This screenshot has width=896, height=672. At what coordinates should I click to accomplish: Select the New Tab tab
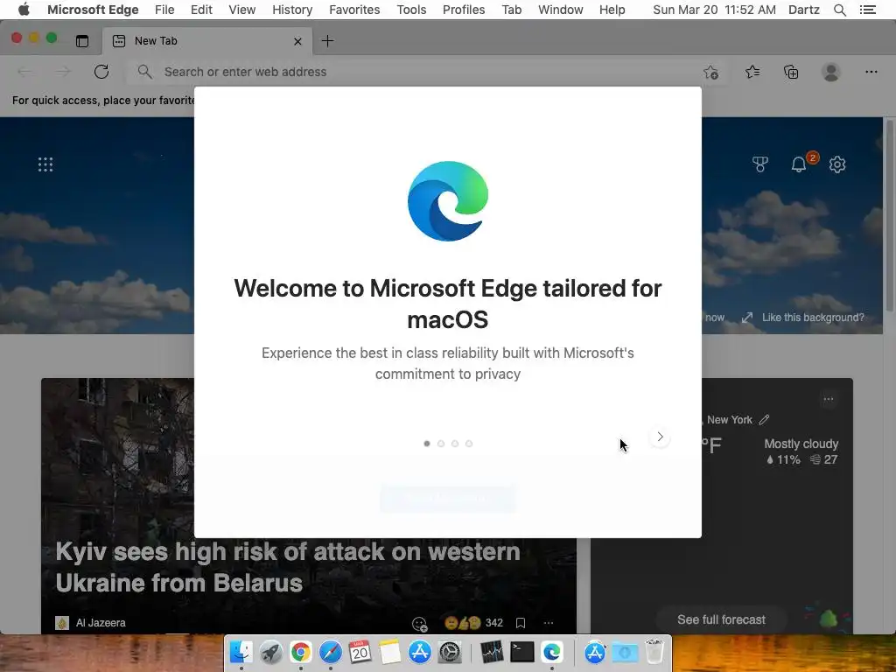207,41
